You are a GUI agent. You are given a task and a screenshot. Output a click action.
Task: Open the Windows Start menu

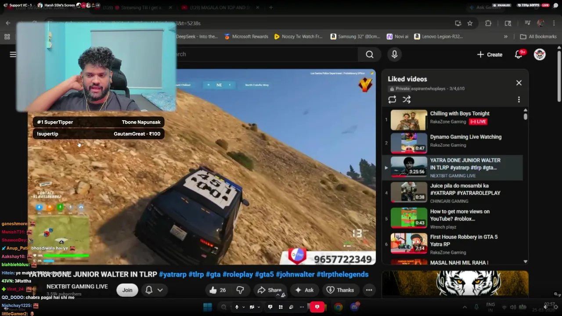coord(208,307)
